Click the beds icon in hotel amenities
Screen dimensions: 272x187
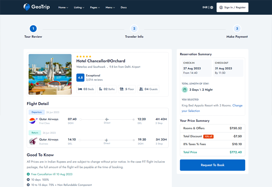[80, 89]
